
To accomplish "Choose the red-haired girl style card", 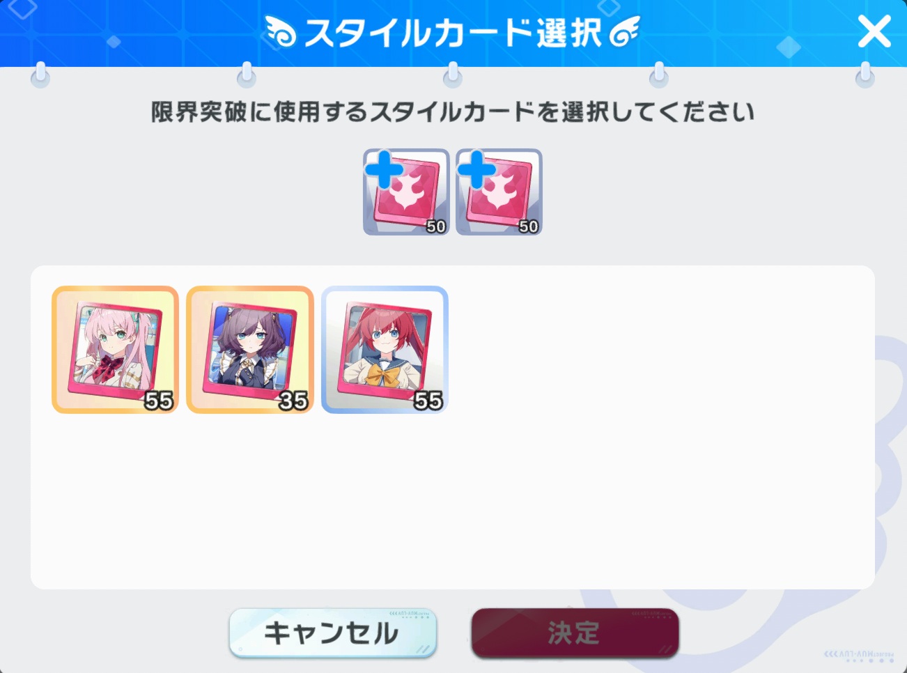I will [385, 350].
